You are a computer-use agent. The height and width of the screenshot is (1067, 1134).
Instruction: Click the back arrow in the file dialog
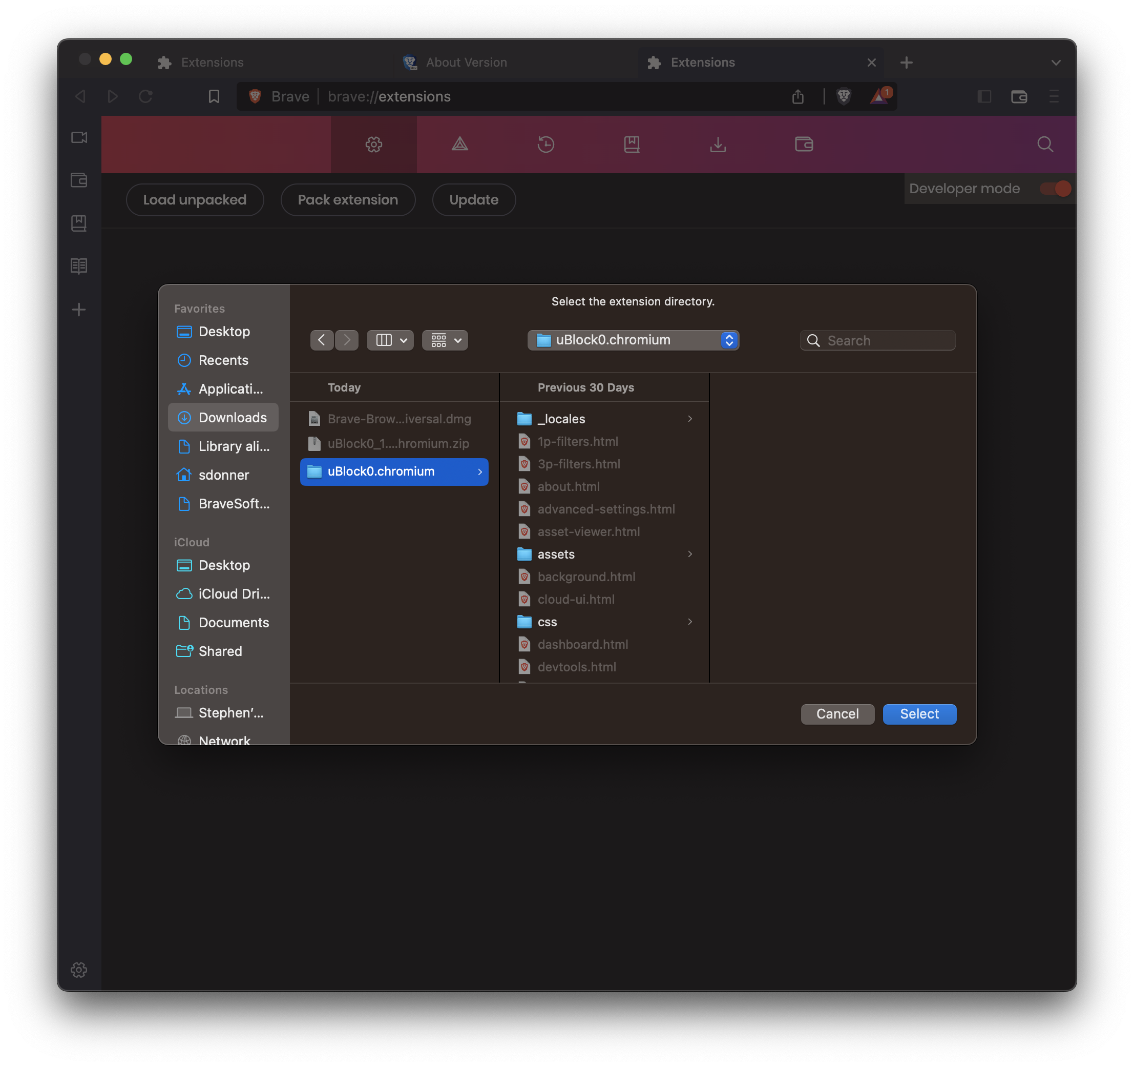tap(322, 340)
